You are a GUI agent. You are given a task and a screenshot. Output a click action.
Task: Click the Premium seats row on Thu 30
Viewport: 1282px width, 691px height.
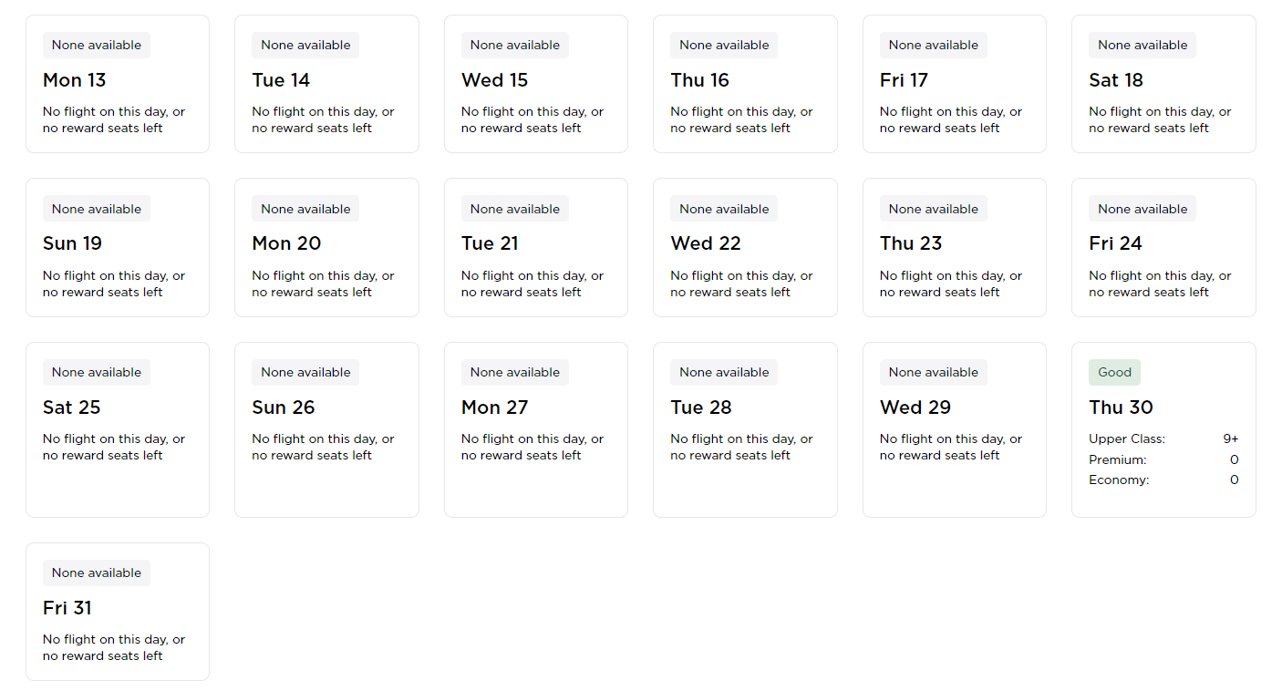[1163, 459]
